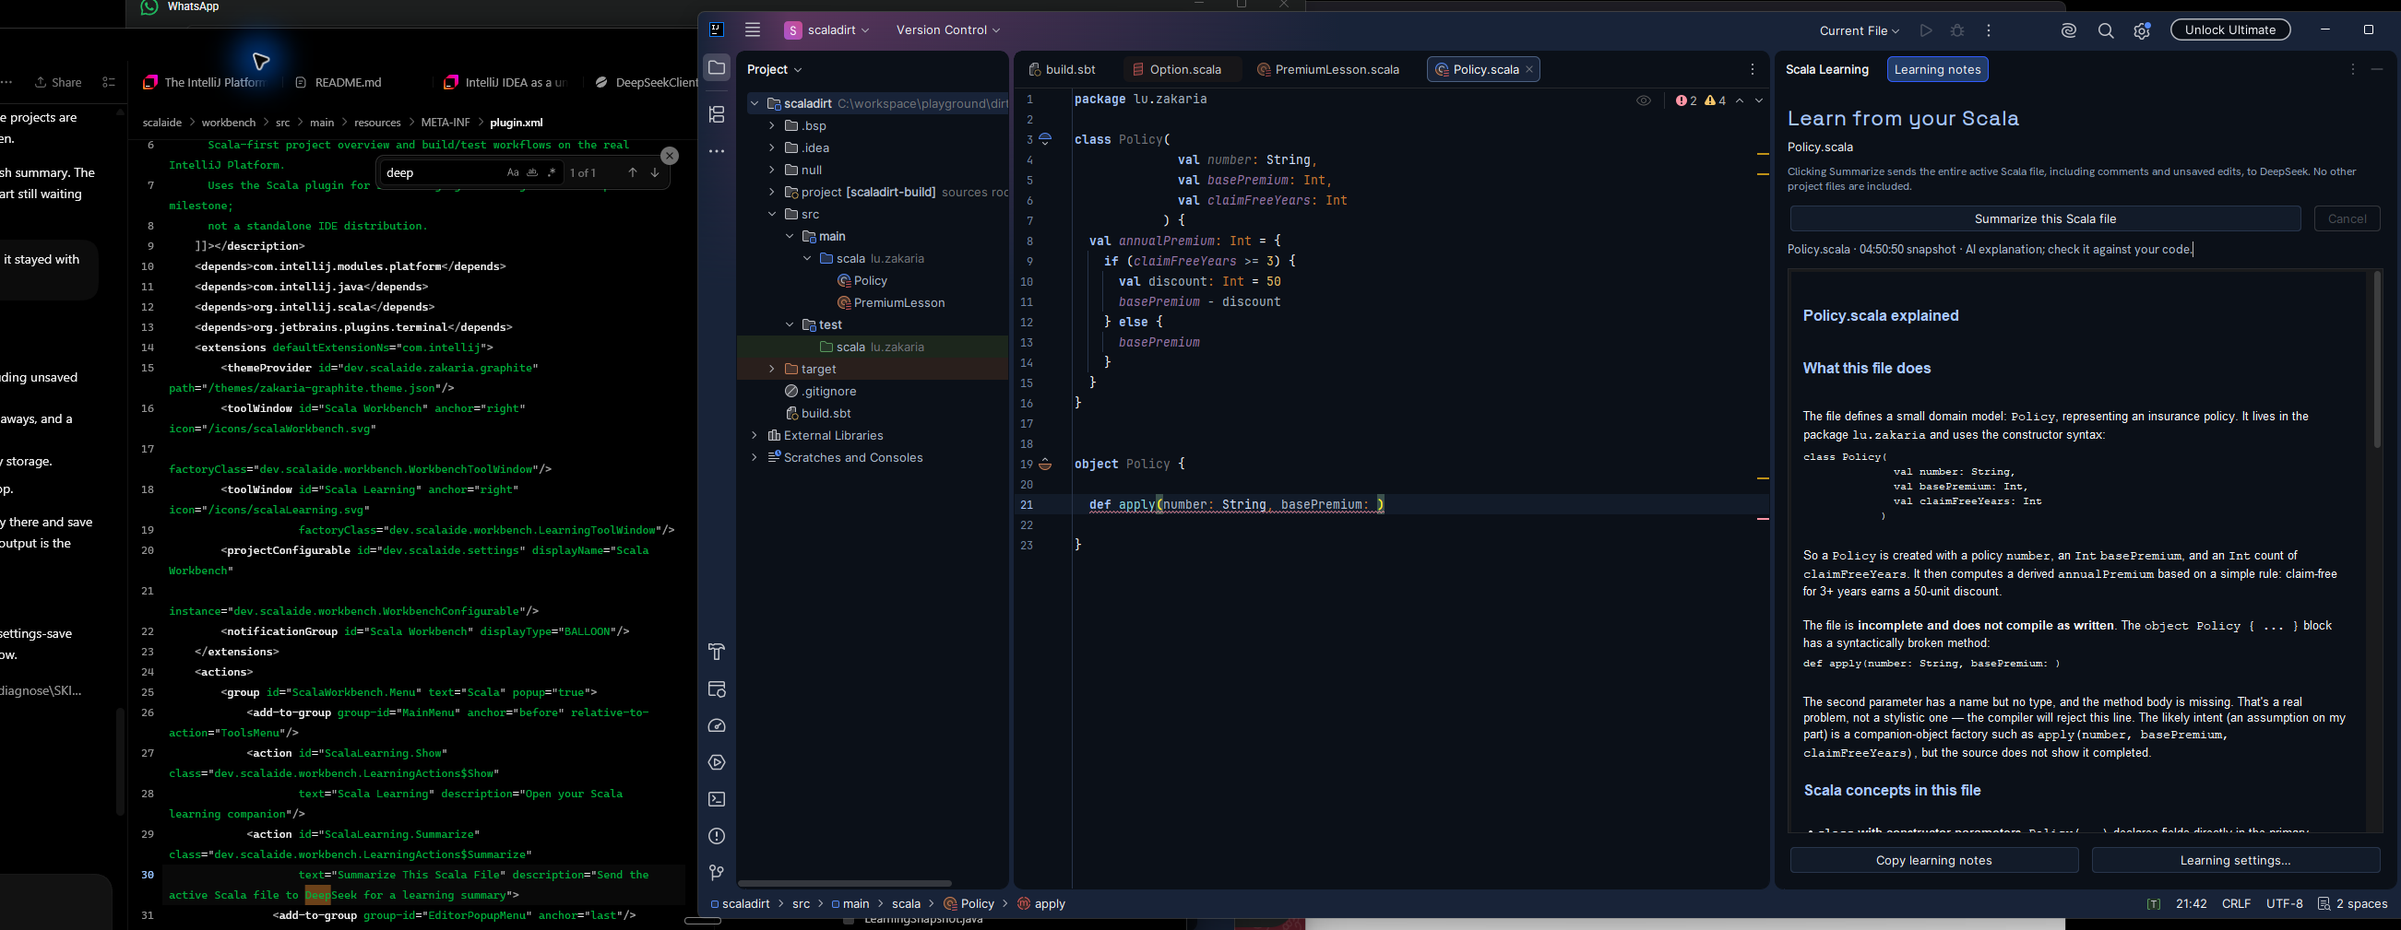
Task: Open Search Everywhere magnifier icon
Action: coord(2106,29)
